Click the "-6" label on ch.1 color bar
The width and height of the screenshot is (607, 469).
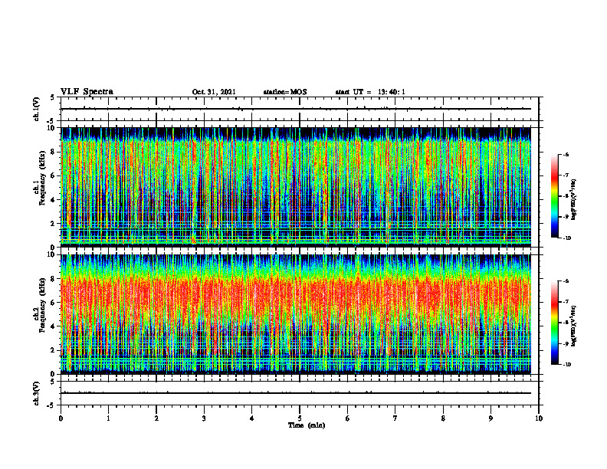[x=566, y=154]
